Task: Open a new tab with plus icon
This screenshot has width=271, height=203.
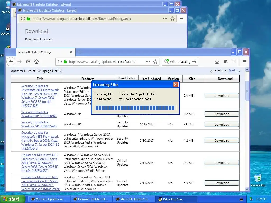Action: pyautogui.click(x=80, y=52)
